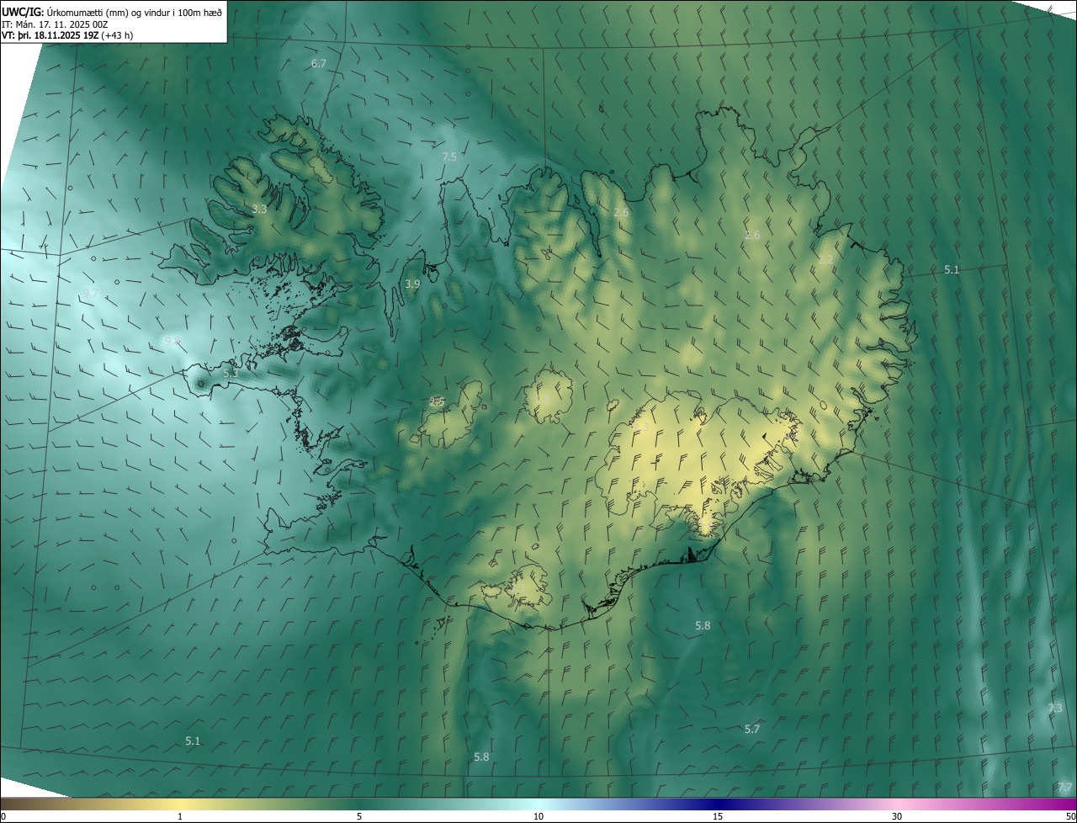Click the 15 tick on the color scale
Viewport: 1077px width, 823px height.
point(718,816)
